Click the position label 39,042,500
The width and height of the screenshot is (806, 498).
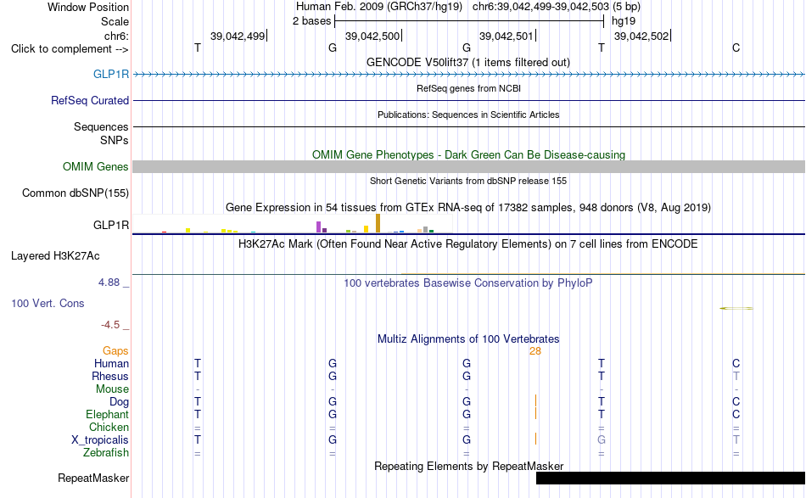point(372,36)
